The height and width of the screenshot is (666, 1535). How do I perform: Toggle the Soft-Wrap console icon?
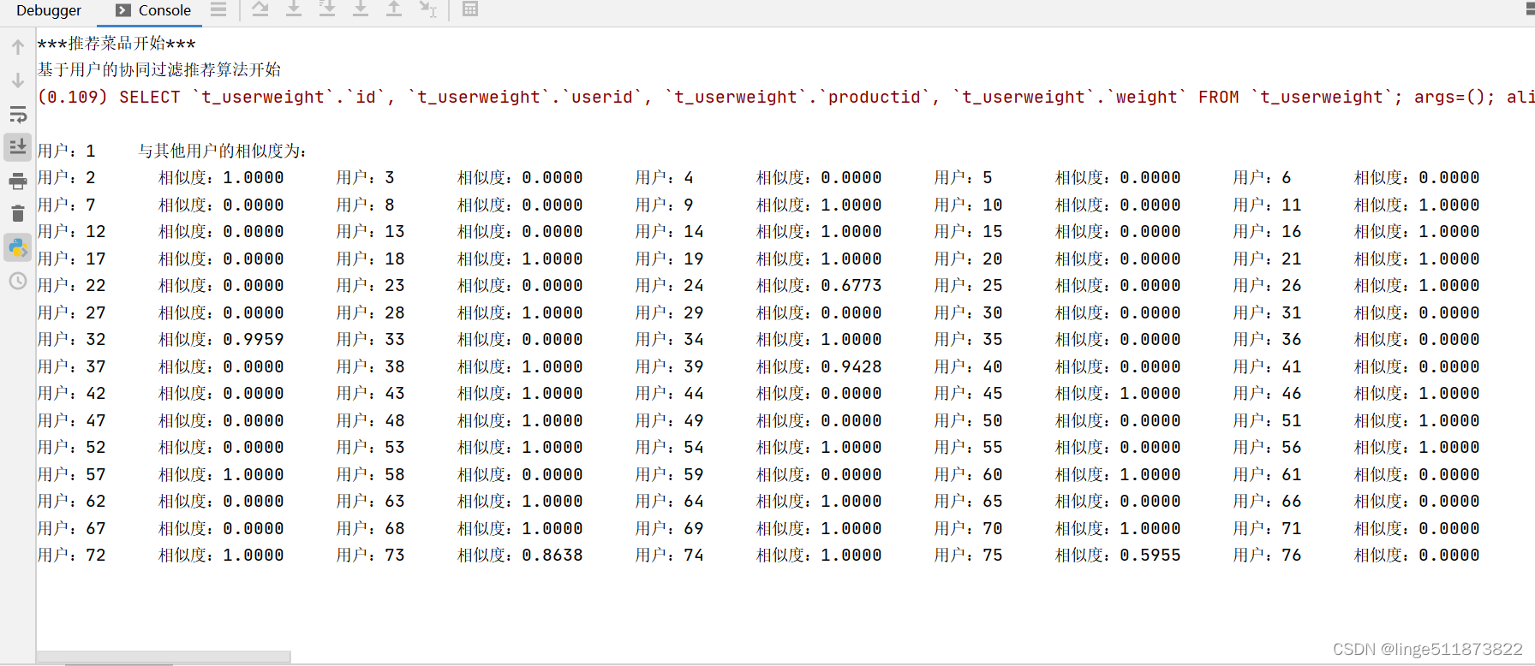(x=18, y=114)
